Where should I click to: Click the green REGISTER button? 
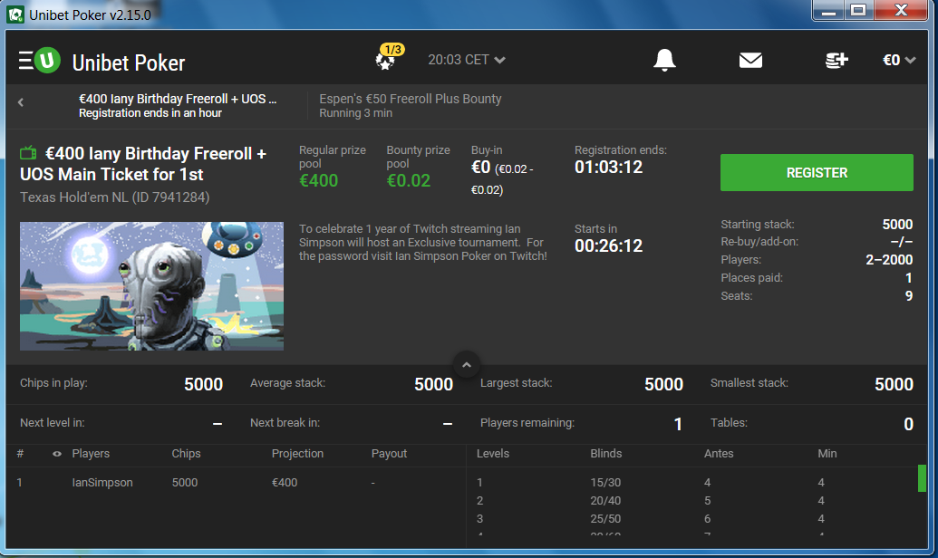[x=817, y=173]
